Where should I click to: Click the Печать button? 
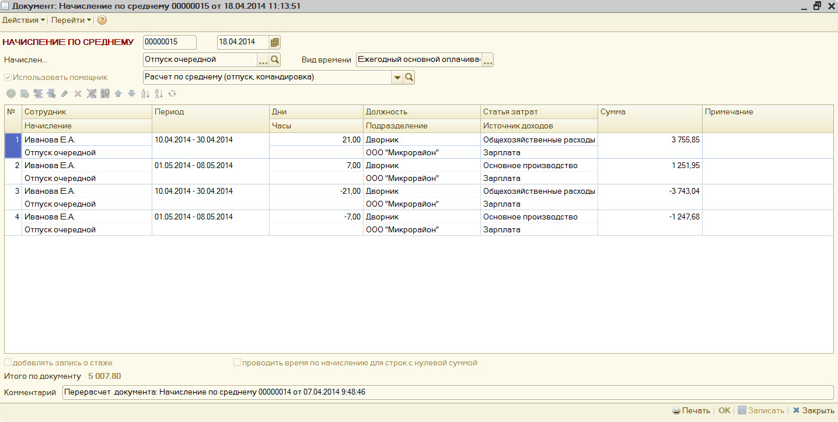coord(691,410)
